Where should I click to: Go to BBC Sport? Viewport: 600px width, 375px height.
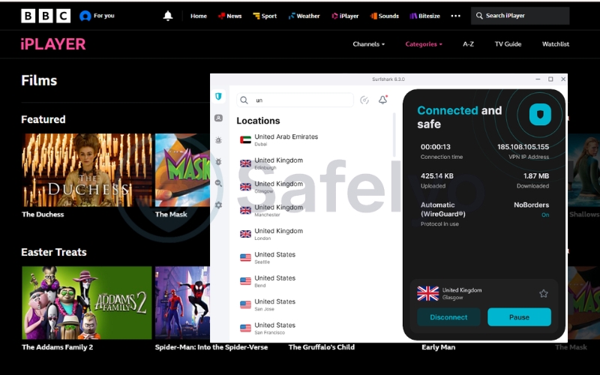(x=265, y=16)
